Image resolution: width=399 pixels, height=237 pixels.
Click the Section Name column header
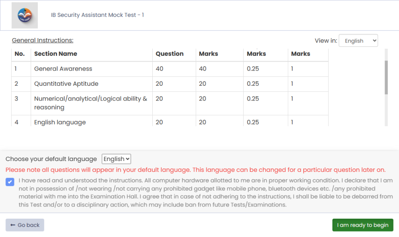[x=56, y=54]
